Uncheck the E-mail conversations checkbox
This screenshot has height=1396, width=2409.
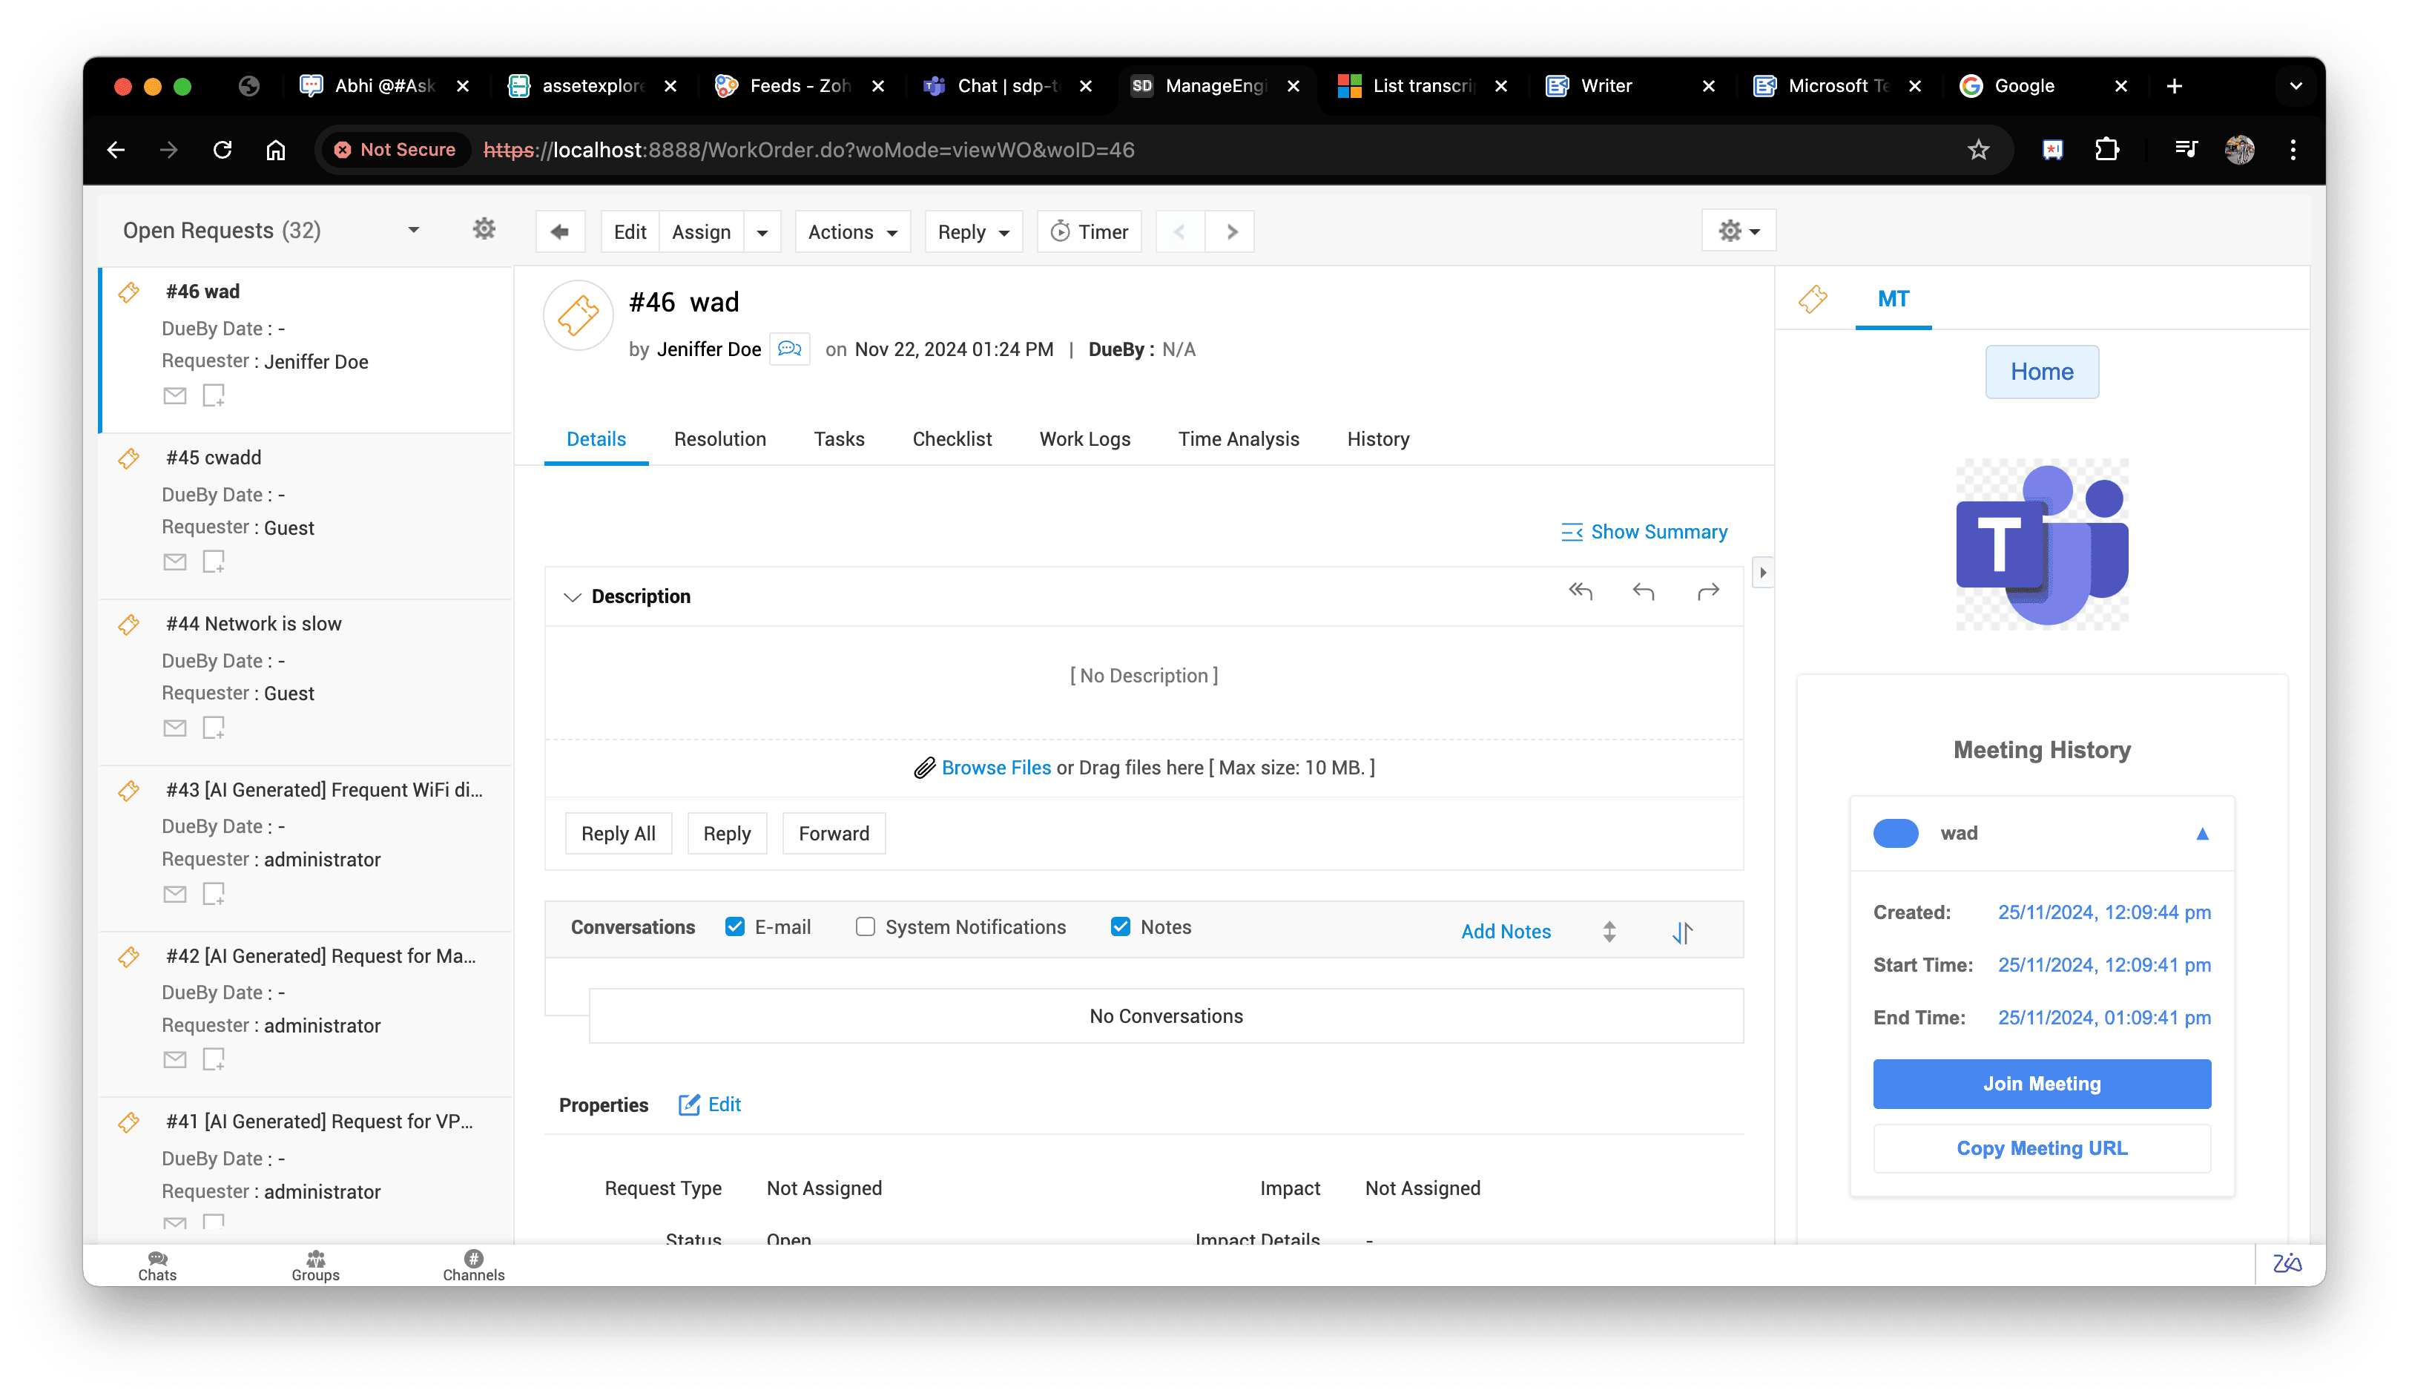pyautogui.click(x=734, y=926)
